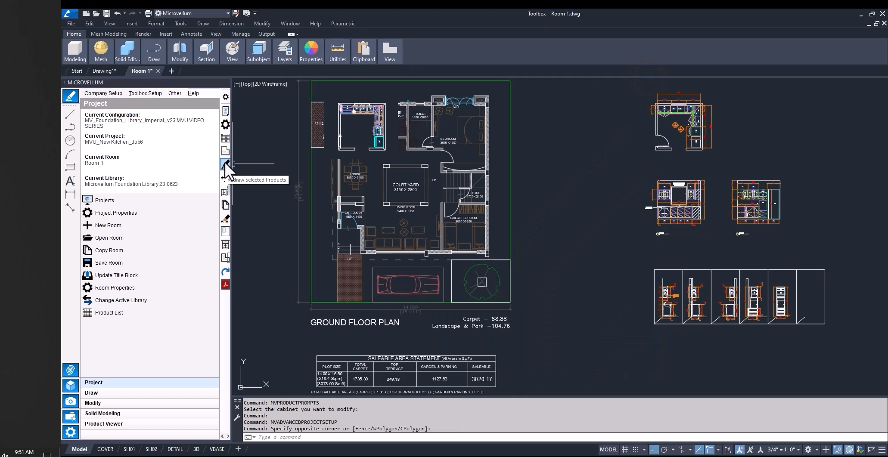Open the Toolbox Setup menu
The image size is (888, 457).
click(145, 93)
